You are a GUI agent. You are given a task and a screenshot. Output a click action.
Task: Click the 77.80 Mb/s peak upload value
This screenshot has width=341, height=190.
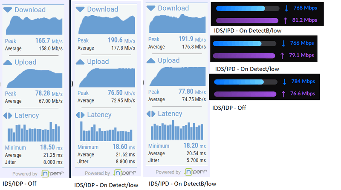click(192, 92)
